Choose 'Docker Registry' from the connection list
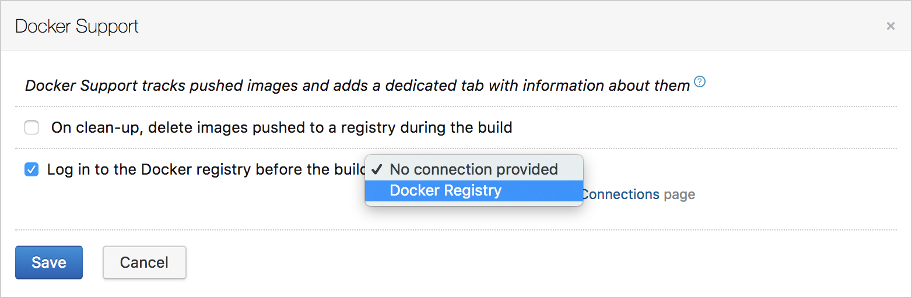Image resolution: width=912 pixels, height=298 pixels. [446, 191]
